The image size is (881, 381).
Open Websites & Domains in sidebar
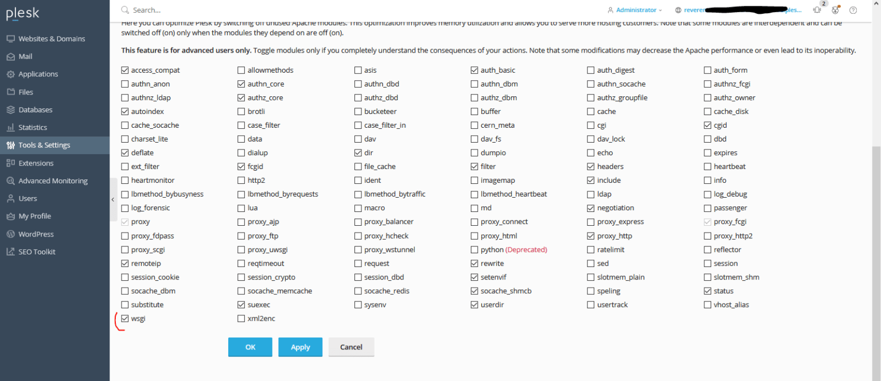[x=52, y=38]
